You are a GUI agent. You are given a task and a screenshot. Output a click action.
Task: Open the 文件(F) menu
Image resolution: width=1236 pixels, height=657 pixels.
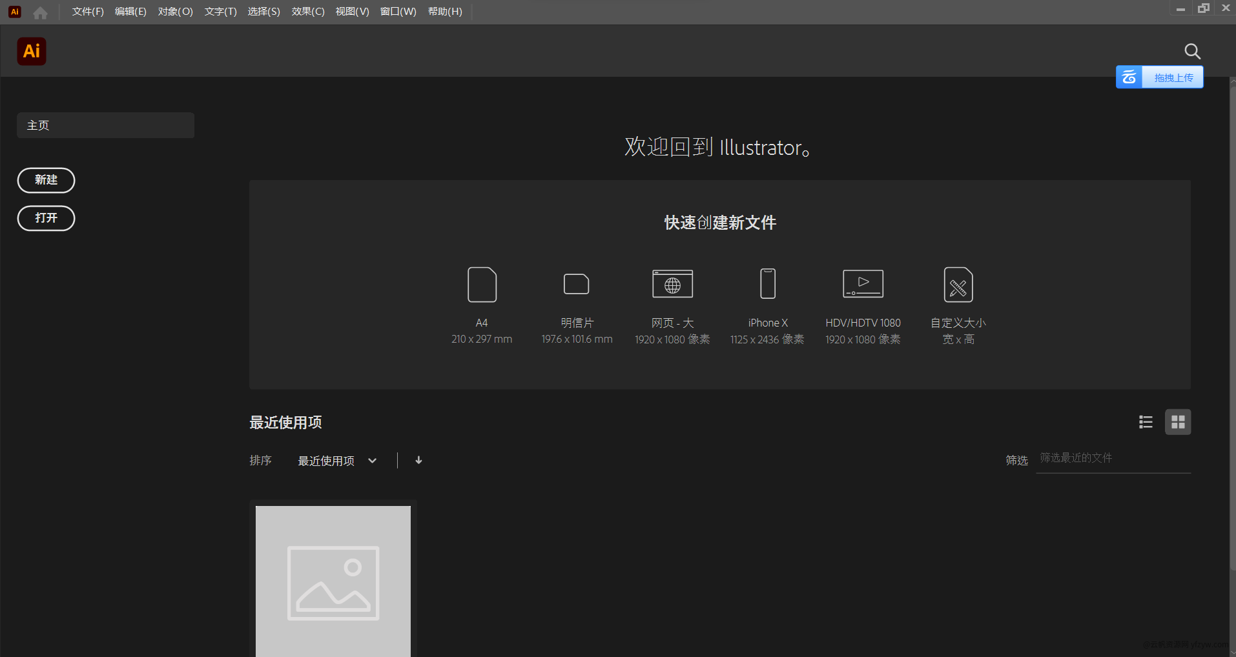88,12
